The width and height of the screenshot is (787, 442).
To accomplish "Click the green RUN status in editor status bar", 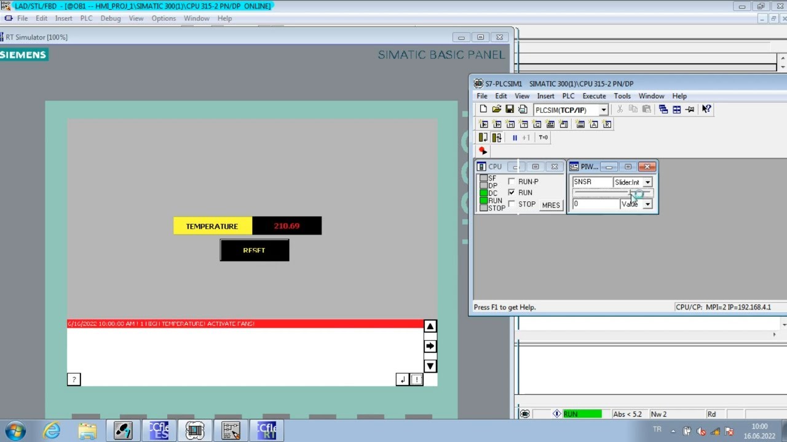I will point(582,414).
